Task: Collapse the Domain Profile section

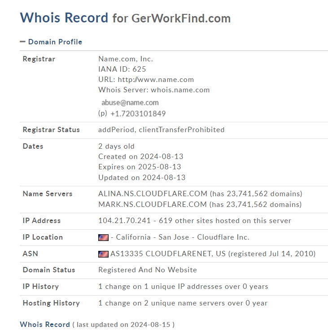Action: coord(22,42)
